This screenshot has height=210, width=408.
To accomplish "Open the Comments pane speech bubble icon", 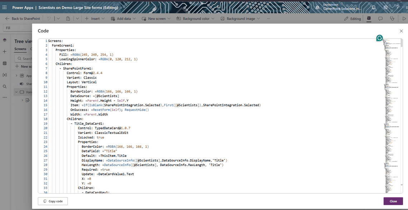I will [x=380, y=19].
